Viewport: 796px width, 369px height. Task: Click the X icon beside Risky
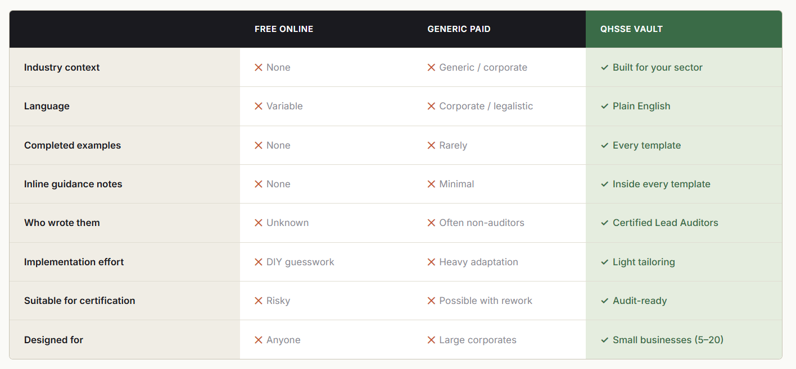tap(259, 301)
